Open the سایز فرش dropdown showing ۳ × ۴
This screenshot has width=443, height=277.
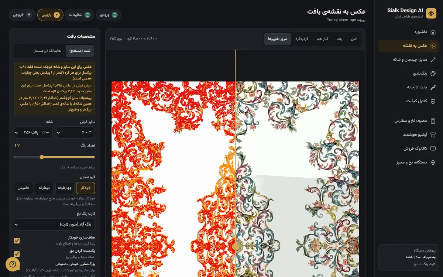[x=76, y=133]
